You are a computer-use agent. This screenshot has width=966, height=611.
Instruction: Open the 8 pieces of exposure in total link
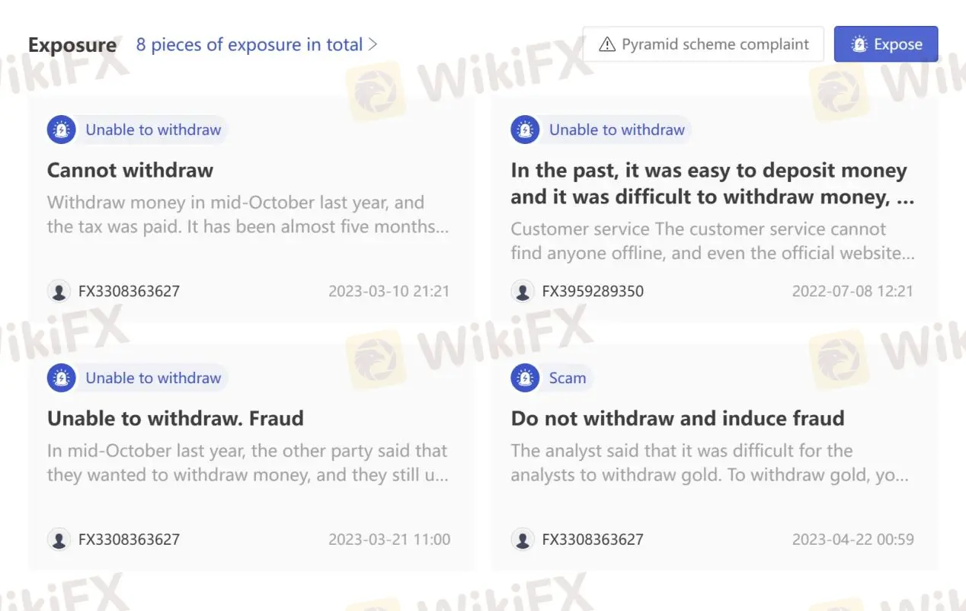[249, 44]
